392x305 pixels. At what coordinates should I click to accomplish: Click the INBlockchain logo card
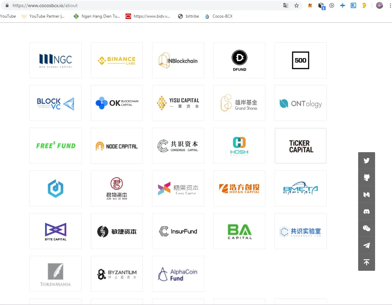coord(178,60)
